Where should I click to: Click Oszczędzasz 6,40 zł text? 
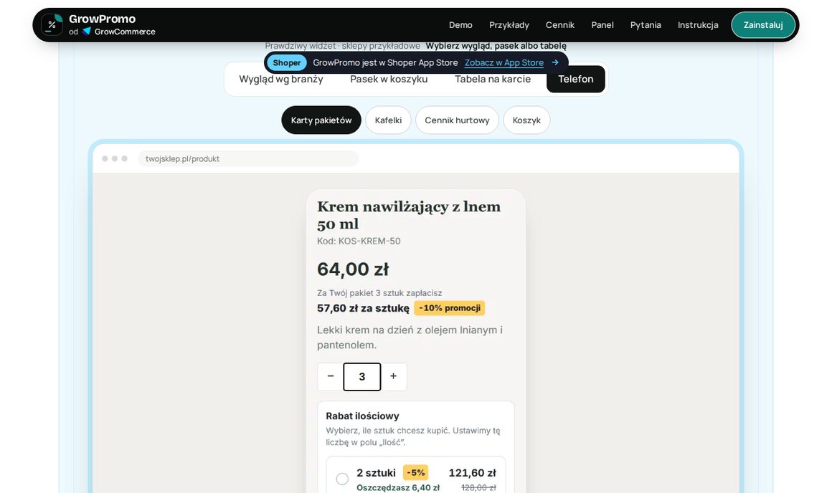pyautogui.click(x=398, y=488)
